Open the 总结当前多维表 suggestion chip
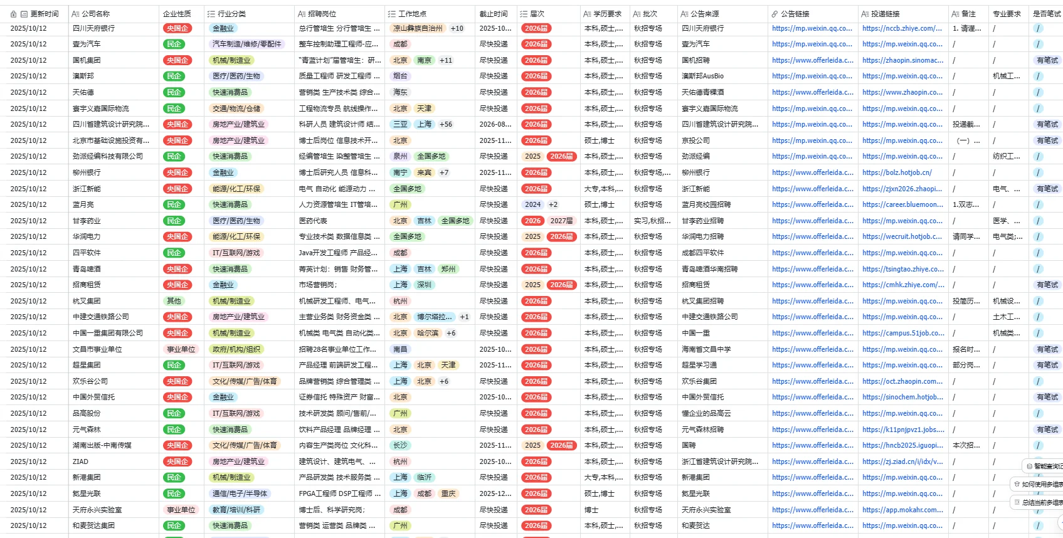The image size is (1063, 538). [1037, 502]
